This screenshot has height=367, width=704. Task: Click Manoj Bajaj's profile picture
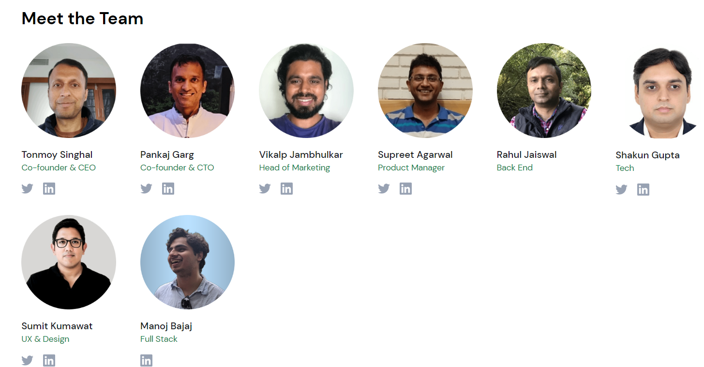[x=187, y=262]
